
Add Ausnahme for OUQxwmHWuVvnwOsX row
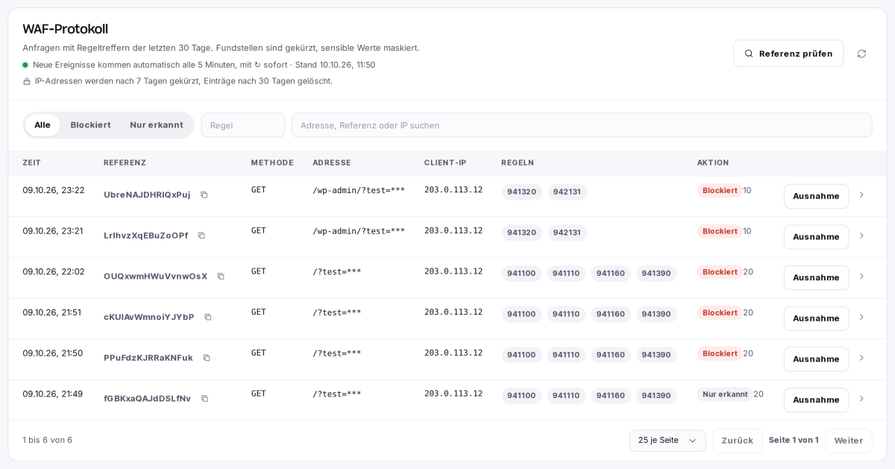[816, 277]
